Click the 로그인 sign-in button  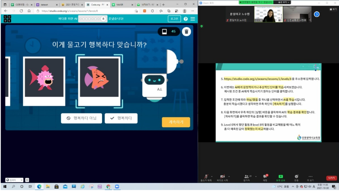click(174, 19)
